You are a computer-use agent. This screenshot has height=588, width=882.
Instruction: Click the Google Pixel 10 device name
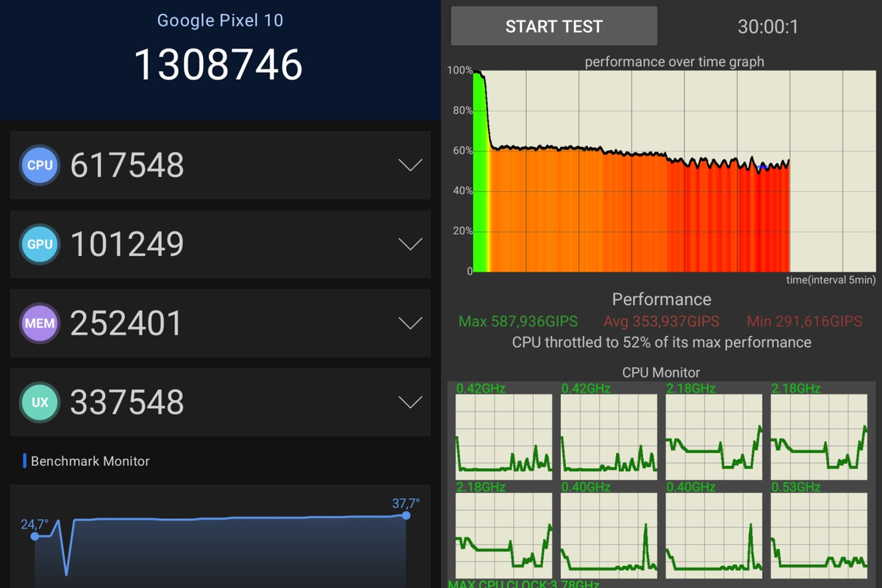220,20
